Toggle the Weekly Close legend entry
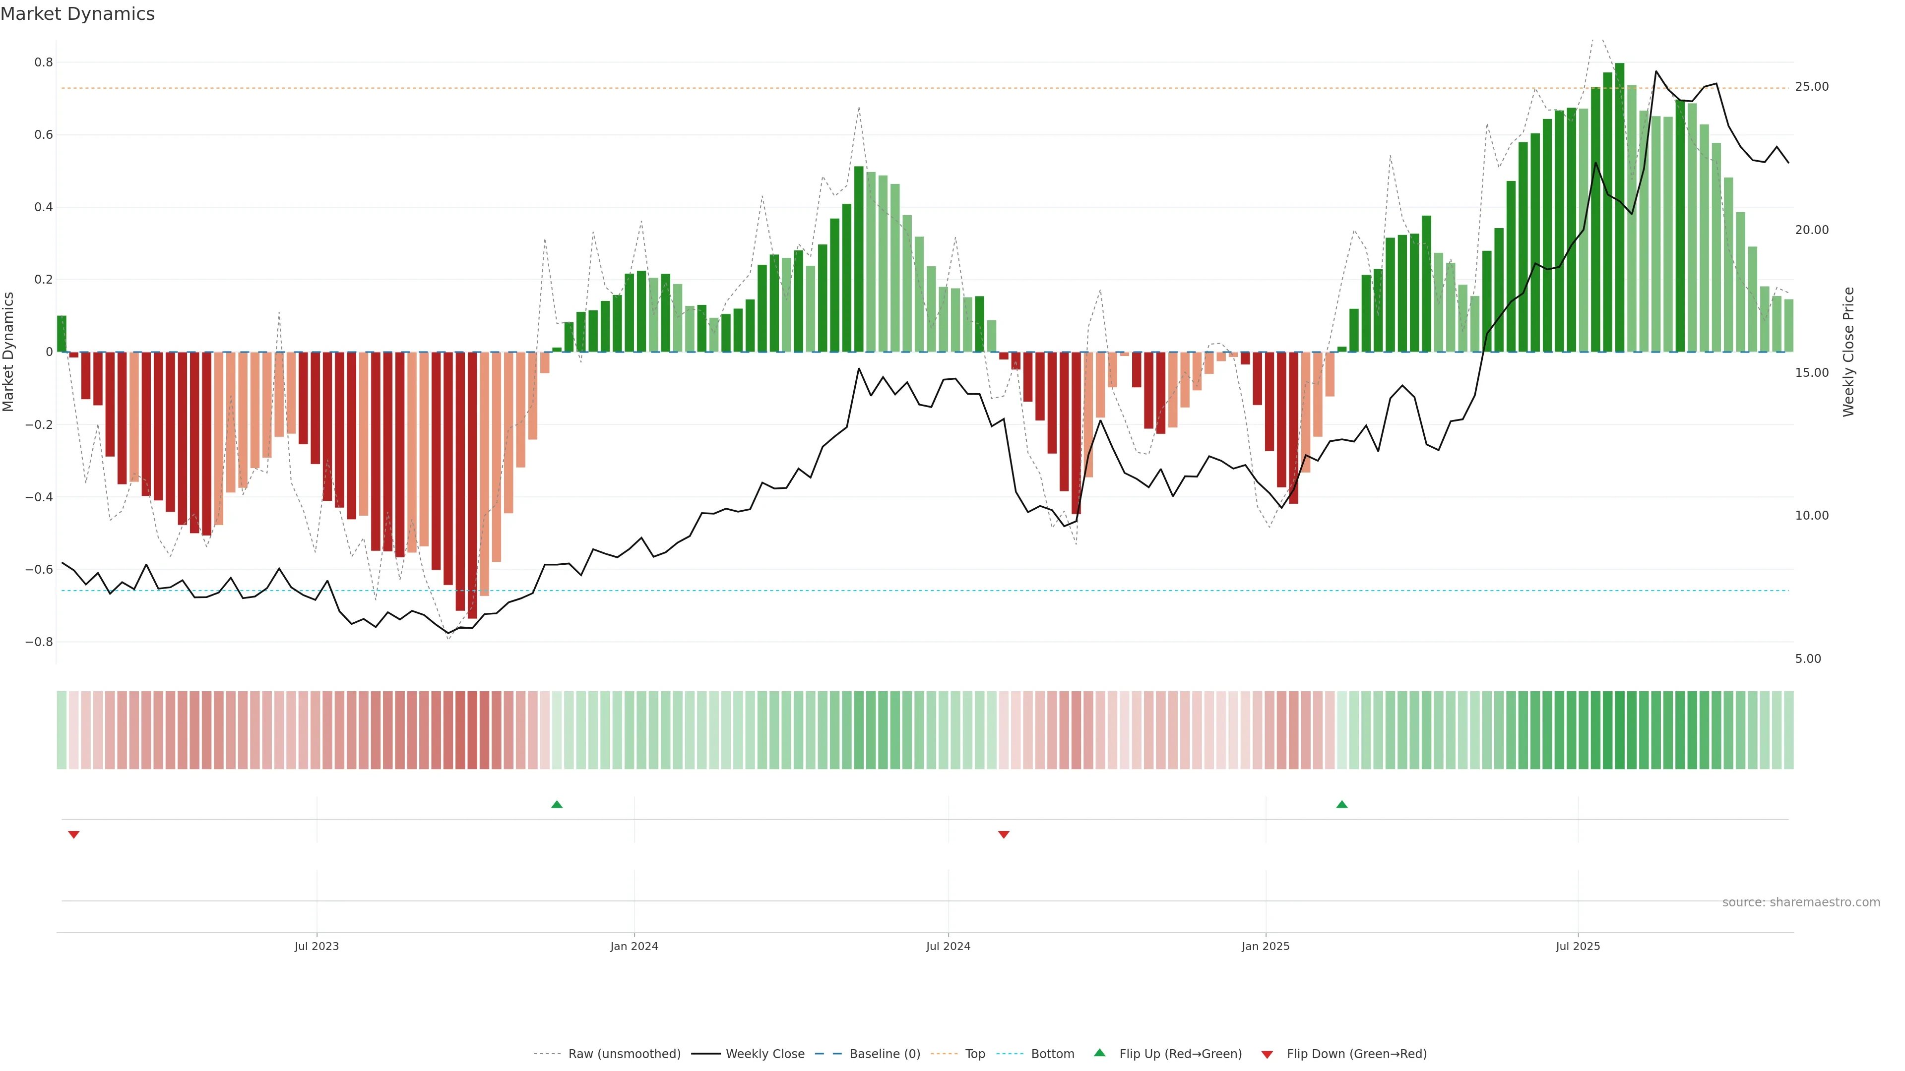1905x1071 pixels. tap(764, 1054)
